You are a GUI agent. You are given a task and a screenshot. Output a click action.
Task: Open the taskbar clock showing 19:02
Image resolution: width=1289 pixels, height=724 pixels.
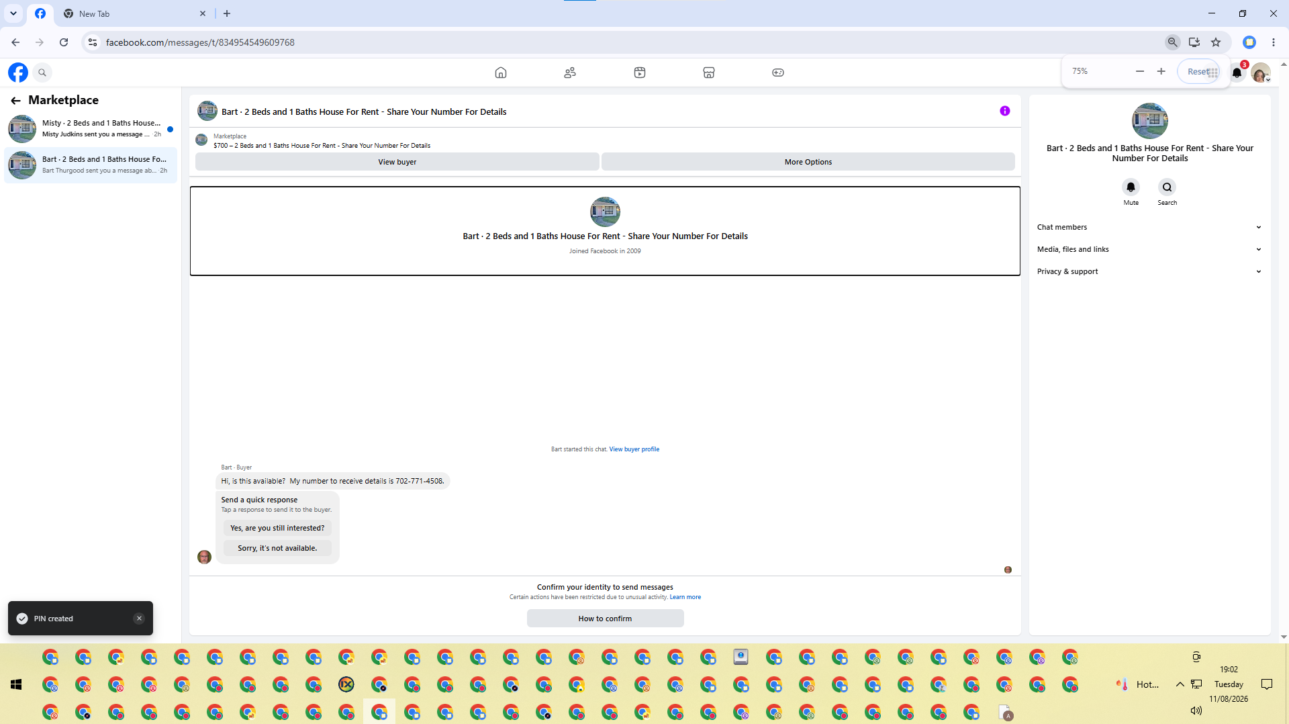(x=1229, y=684)
